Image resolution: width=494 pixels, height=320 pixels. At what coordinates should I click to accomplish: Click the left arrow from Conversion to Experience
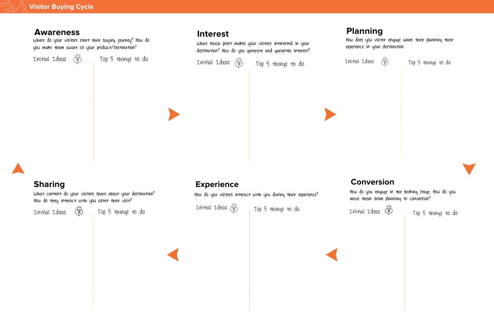click(x=332, y=255)
